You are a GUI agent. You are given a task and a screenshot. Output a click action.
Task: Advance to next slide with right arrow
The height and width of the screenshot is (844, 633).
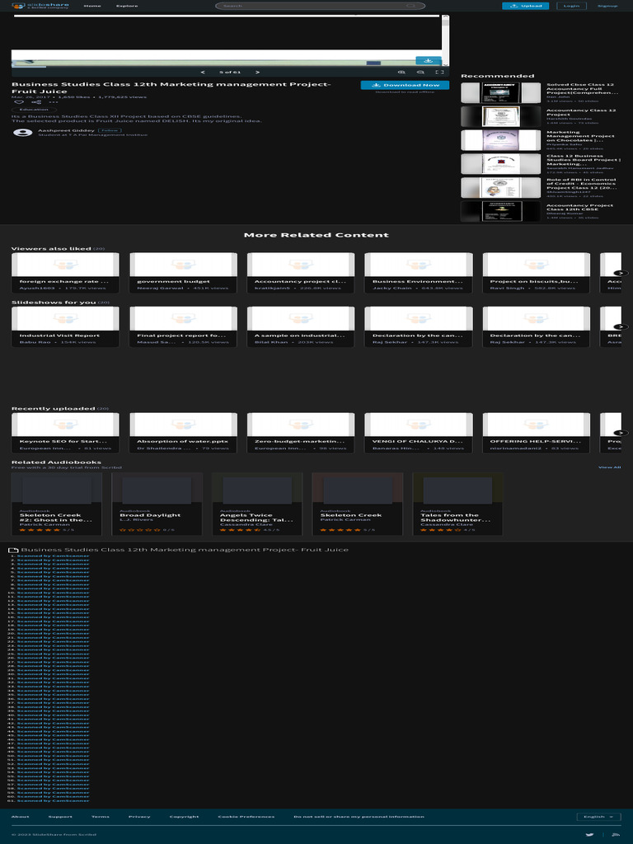(257, 73)
